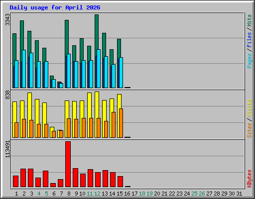Click the tall red KBytes bar for day 8
The image size is (255, 199).
(x=68, y=164)
